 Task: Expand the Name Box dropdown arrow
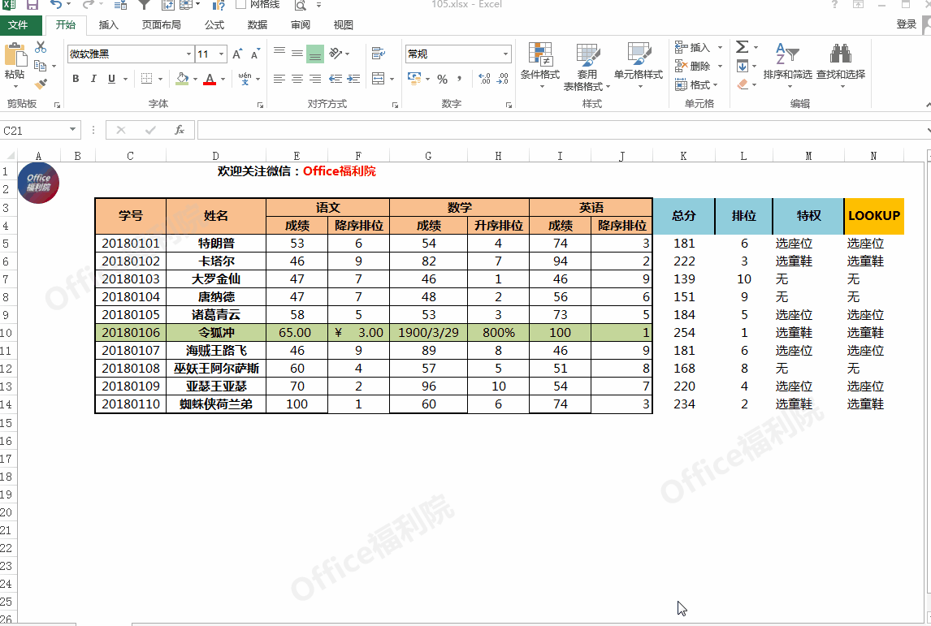72,129
